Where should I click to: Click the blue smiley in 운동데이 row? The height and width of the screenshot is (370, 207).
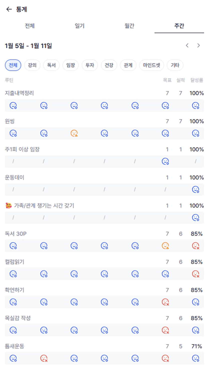[x=195, y=189]
